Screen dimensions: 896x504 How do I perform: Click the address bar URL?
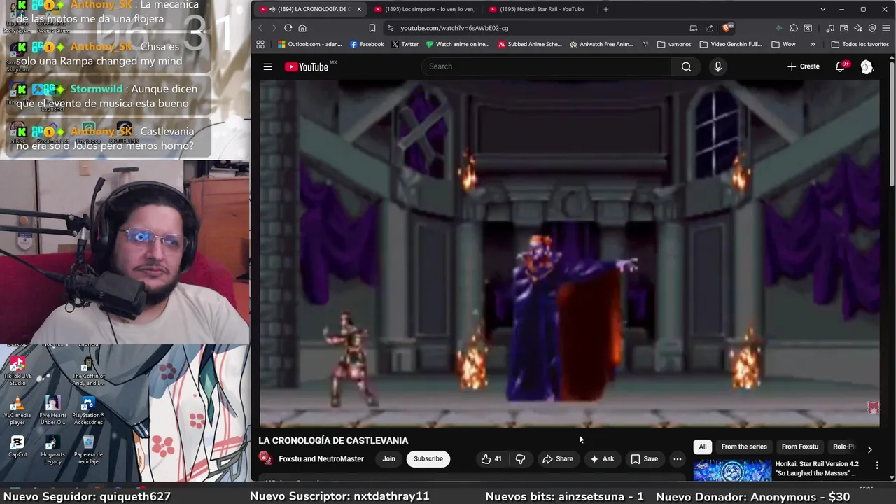pos(454,28)
